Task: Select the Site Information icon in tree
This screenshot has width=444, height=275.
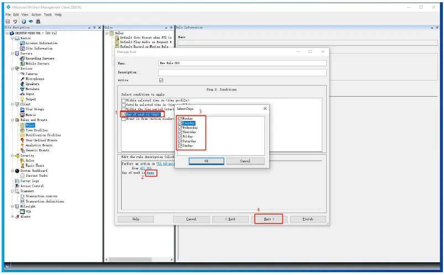Action: pyautogui.click(x=22, y=49)
